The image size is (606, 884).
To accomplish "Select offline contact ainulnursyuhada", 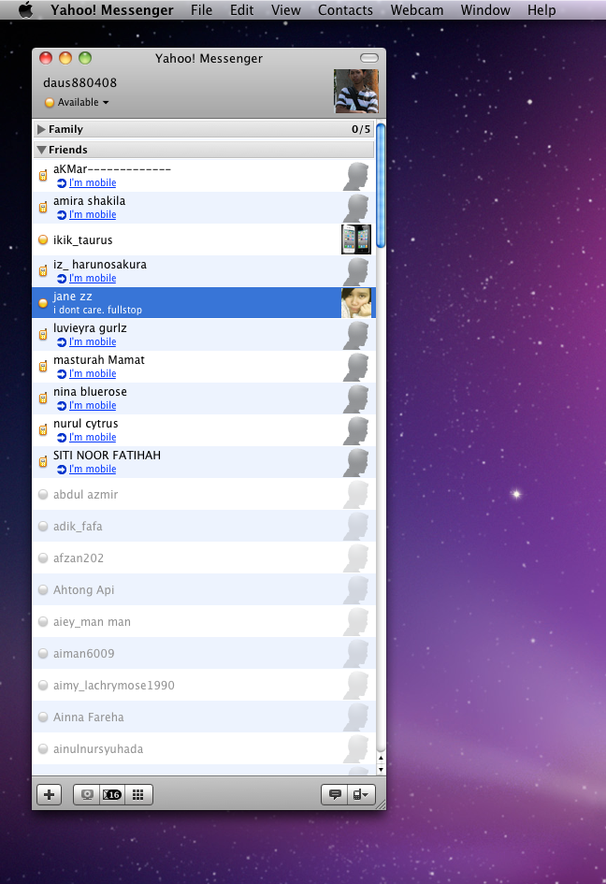I will (204, 748).
